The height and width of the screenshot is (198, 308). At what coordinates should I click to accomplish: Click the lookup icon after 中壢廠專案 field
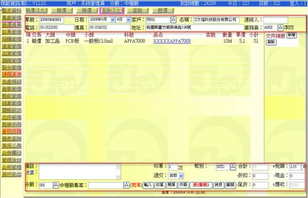pos(125,185)
